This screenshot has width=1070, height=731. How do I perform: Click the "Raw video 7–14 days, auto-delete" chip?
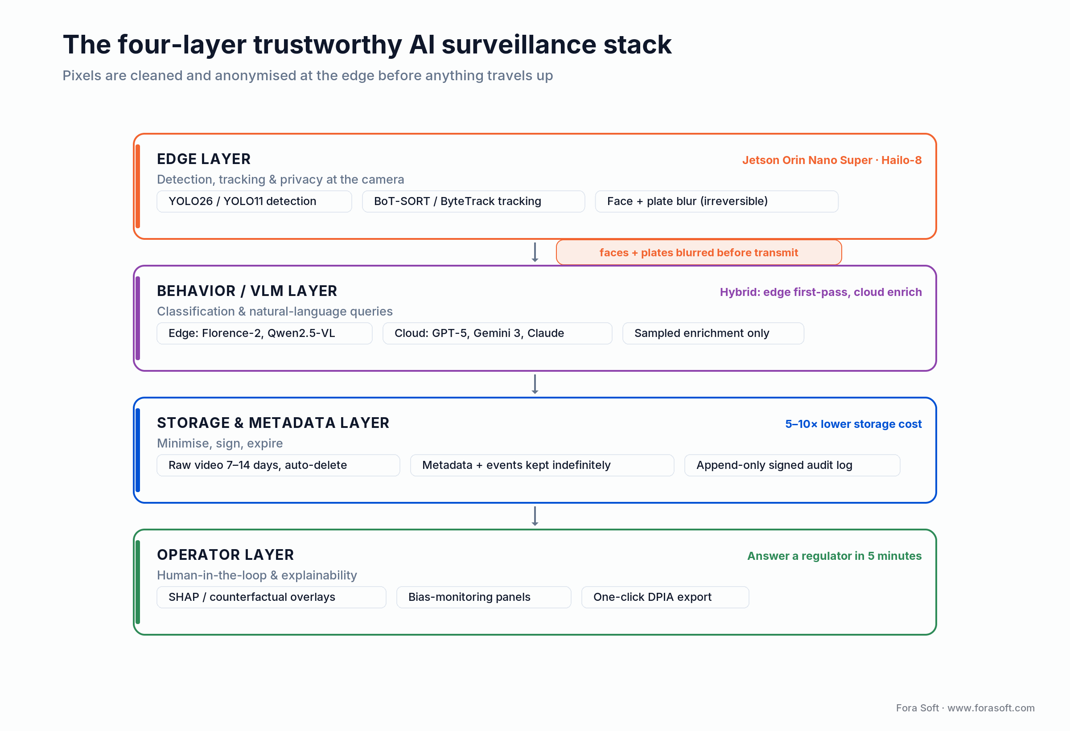tap(278, 465)
